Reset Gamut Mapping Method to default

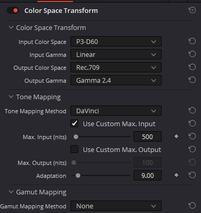(192, 206)
